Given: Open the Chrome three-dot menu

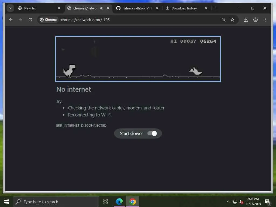Looking at the screenshot, I should point(265,20).
